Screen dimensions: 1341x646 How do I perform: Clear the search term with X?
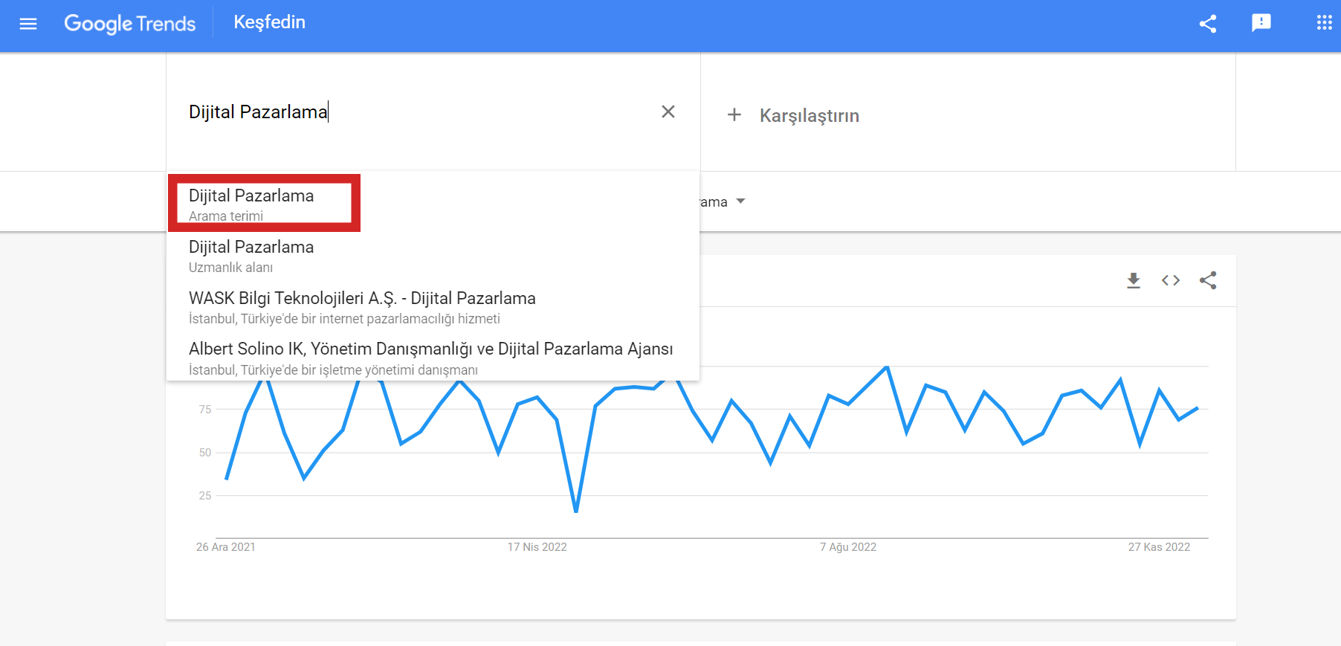pyautogui.click(x=668, y=112)
